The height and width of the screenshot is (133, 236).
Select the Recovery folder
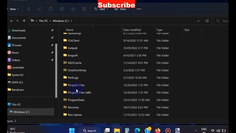pos(73,108)
